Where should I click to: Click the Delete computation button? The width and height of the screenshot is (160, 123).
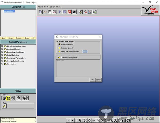click(x=27, y=38)
